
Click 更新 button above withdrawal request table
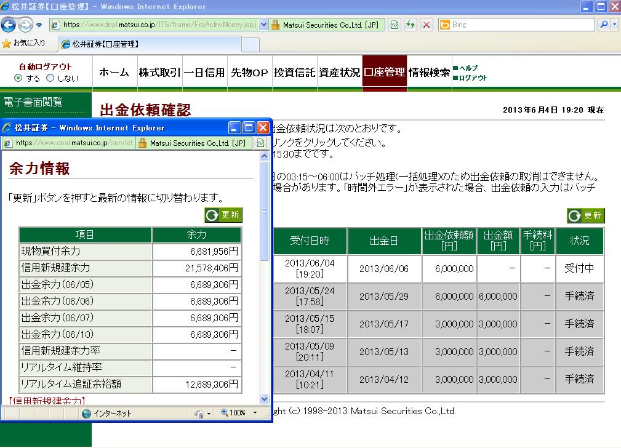point(586,215)
